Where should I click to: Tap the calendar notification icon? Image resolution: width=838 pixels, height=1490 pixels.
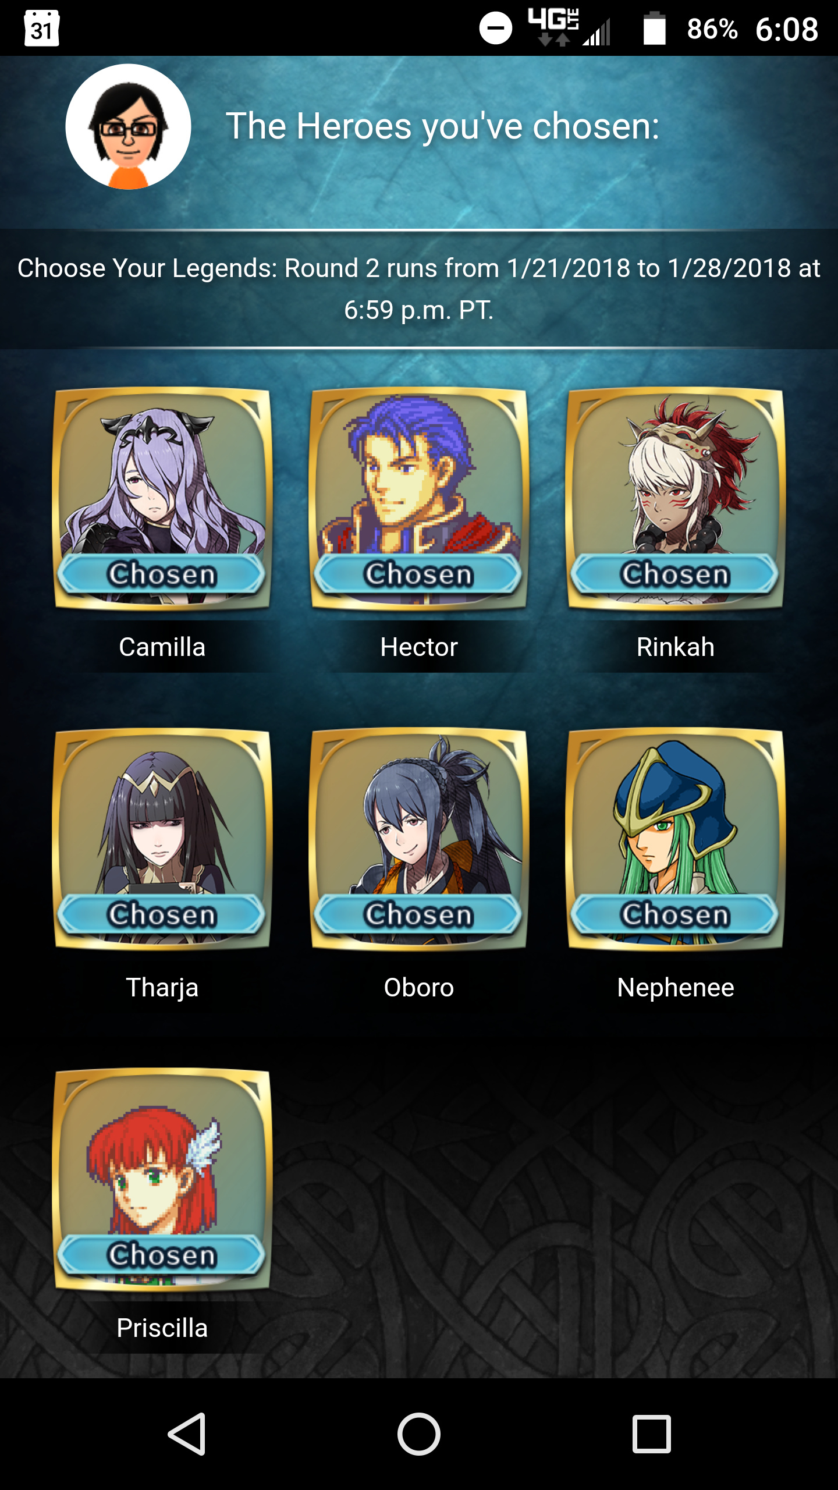[x=41, y=28]
